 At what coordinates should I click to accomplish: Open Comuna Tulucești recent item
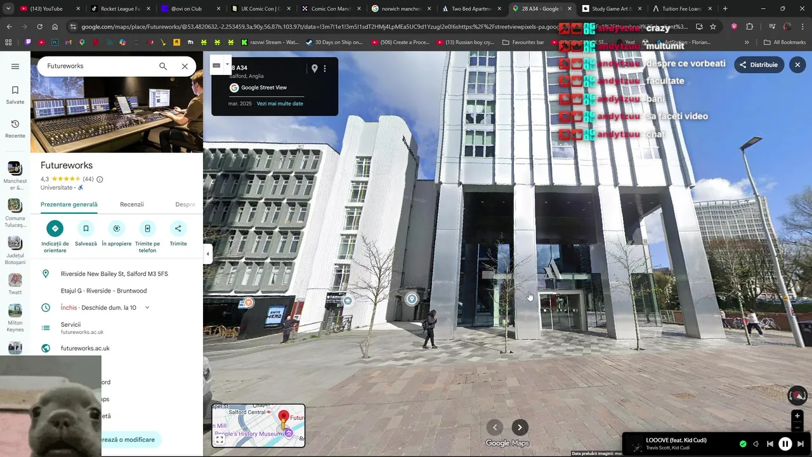(15, 213)
